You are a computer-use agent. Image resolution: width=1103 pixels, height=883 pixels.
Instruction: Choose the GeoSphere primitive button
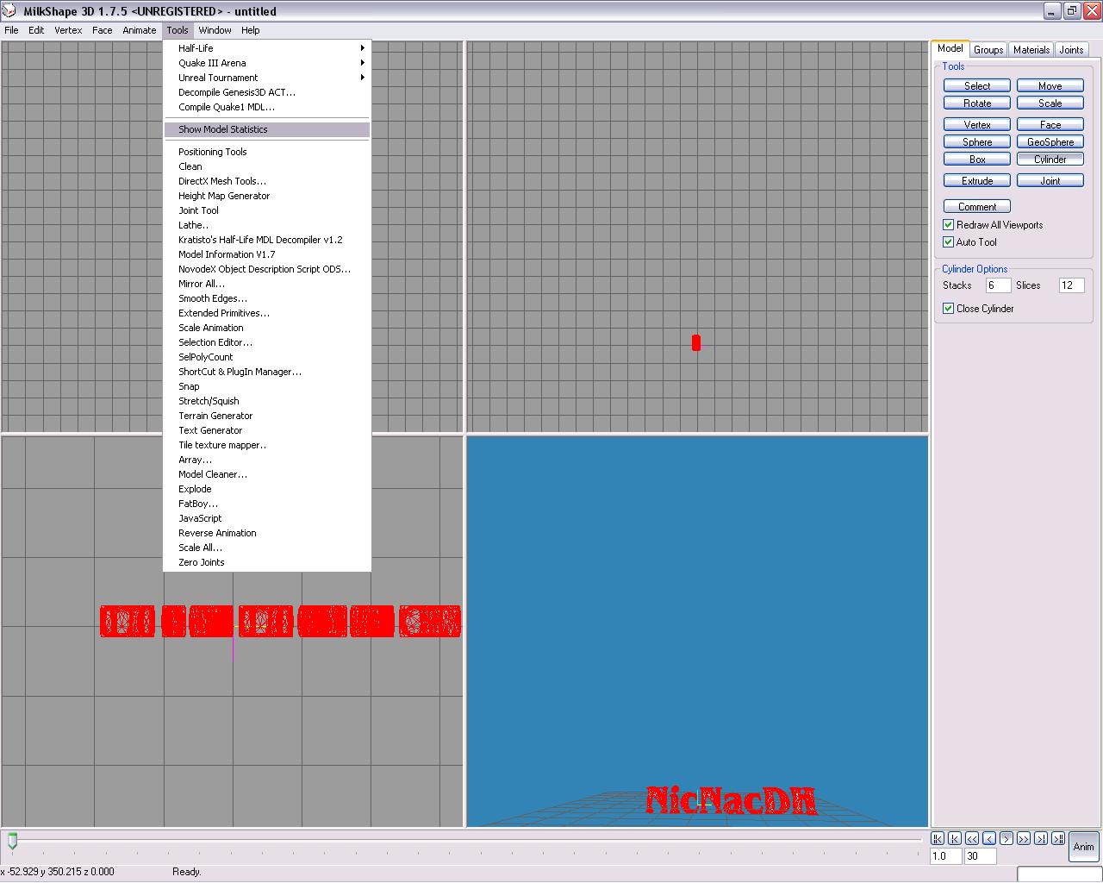[1050, 142]
